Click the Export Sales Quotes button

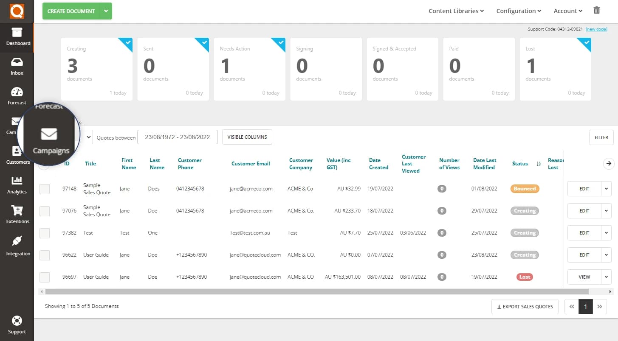(x=525, y=307)
